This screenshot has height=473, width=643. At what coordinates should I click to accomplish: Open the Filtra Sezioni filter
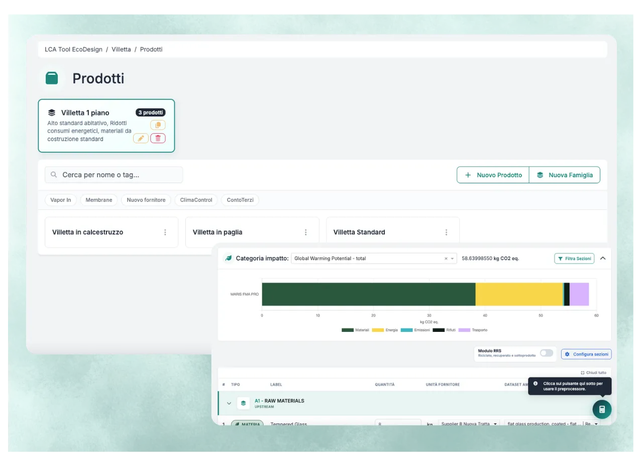coord(574,258)
